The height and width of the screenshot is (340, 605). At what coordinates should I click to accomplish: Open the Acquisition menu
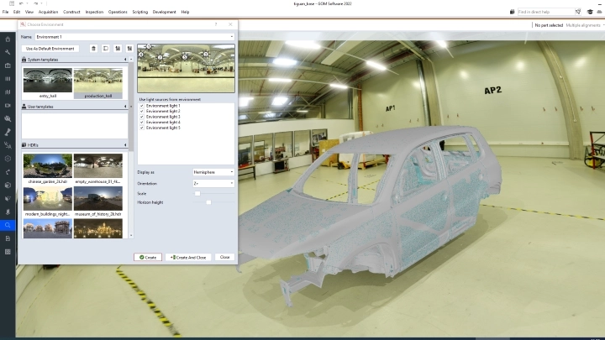[48, 12]
